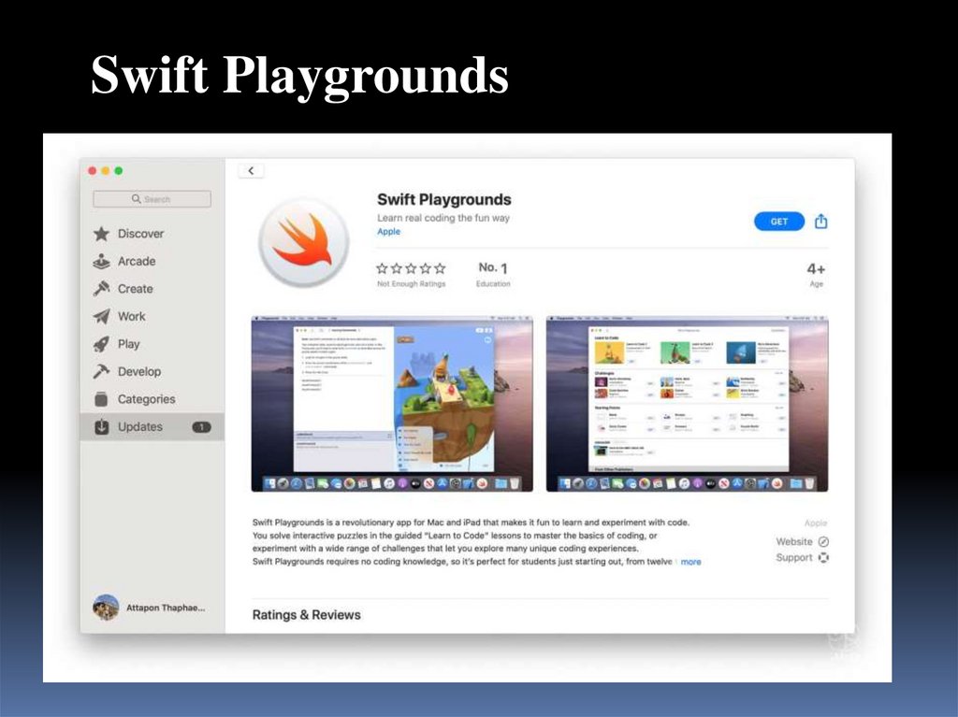
Task: Click the Support lifebuoy icon
Action: pyautogui.click(x=823, y=557)
